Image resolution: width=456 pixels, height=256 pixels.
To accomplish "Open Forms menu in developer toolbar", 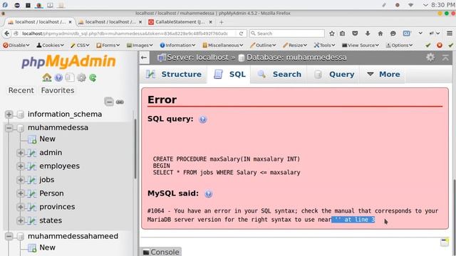I will 108,46.
